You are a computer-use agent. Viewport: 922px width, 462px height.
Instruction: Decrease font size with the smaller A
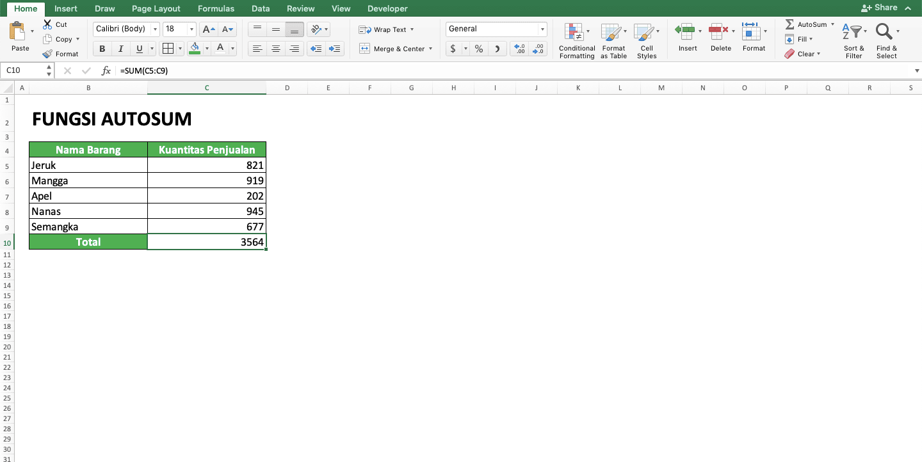pos(227,29)
